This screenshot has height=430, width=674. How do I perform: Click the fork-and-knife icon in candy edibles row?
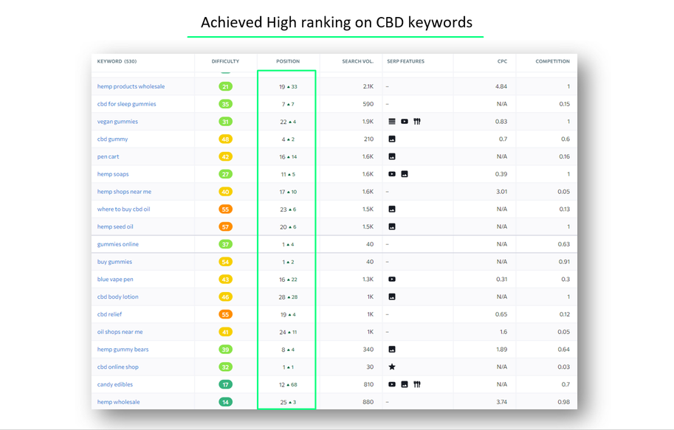coord(417,384)
